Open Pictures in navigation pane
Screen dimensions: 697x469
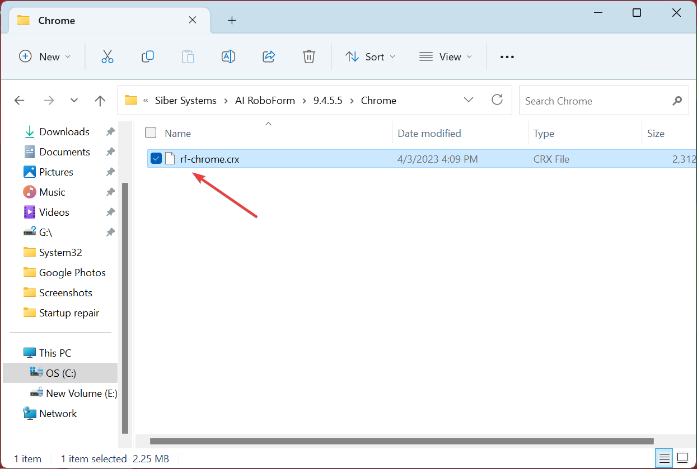coord(56,172)
